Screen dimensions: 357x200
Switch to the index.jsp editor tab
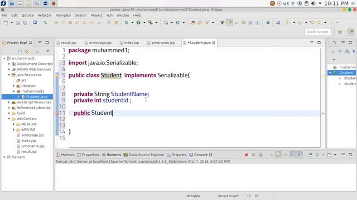click(x=129, y=43)
